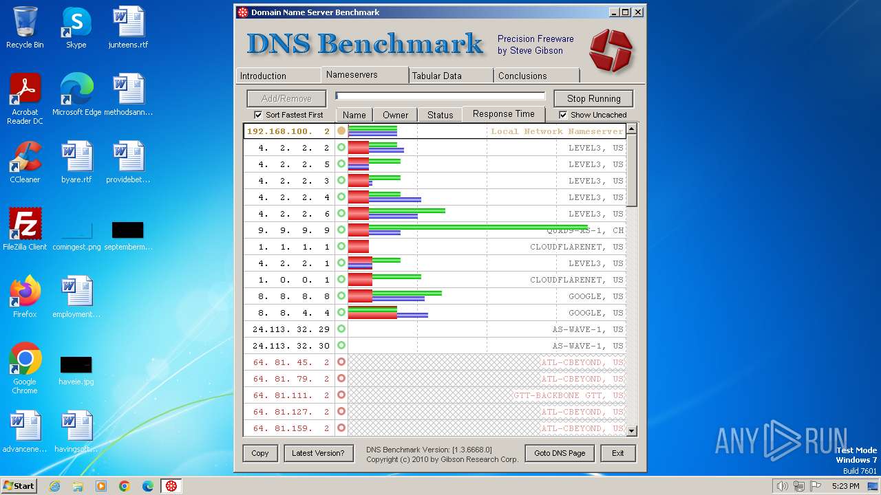Click the GRC logo in DNS Benchmark
881x495 pixels.
[611, 50]
